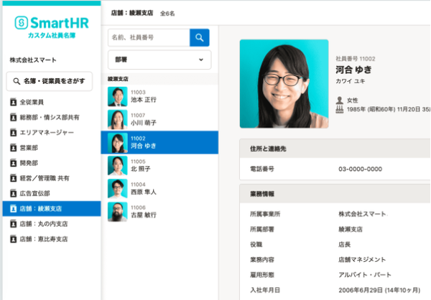Click the 株式会社スマート company name in sidebar
431x300 pixels.
(33, 60)
